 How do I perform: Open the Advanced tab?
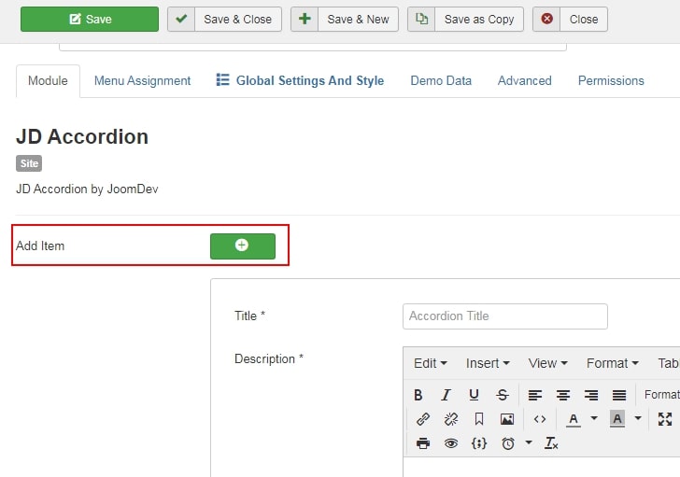(524, 80)
